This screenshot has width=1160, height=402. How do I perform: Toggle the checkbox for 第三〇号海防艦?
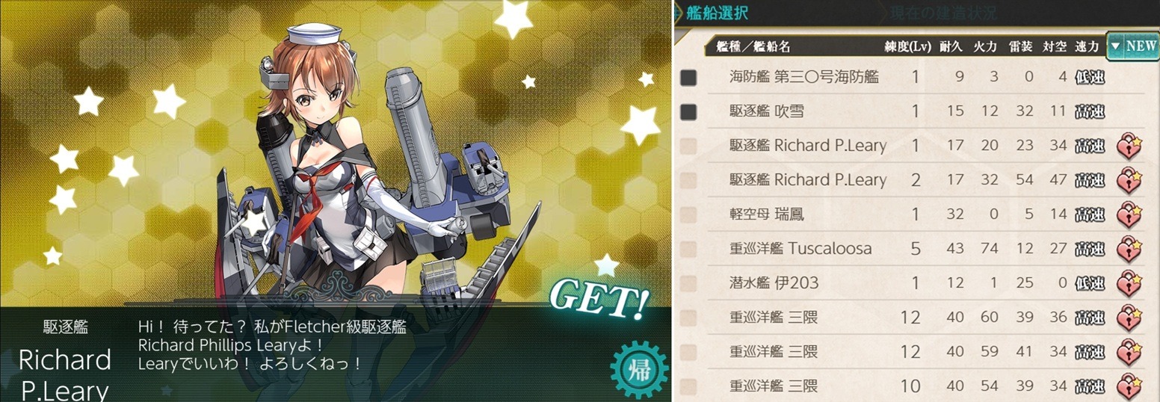(688, 77)
